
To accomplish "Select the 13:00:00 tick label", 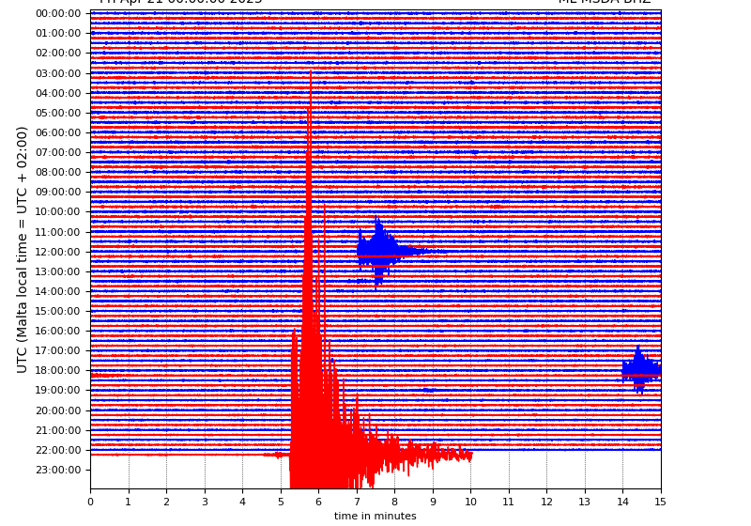I will pyautogui.click(x=58, y=271).
